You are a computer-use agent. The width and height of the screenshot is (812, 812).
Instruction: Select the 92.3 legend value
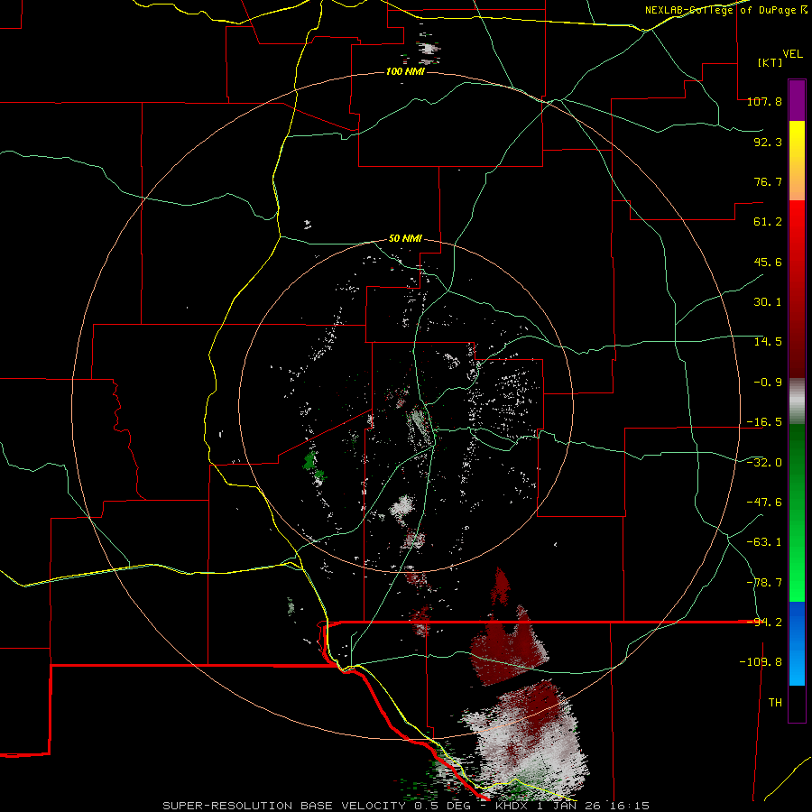[x=768, y=142]
